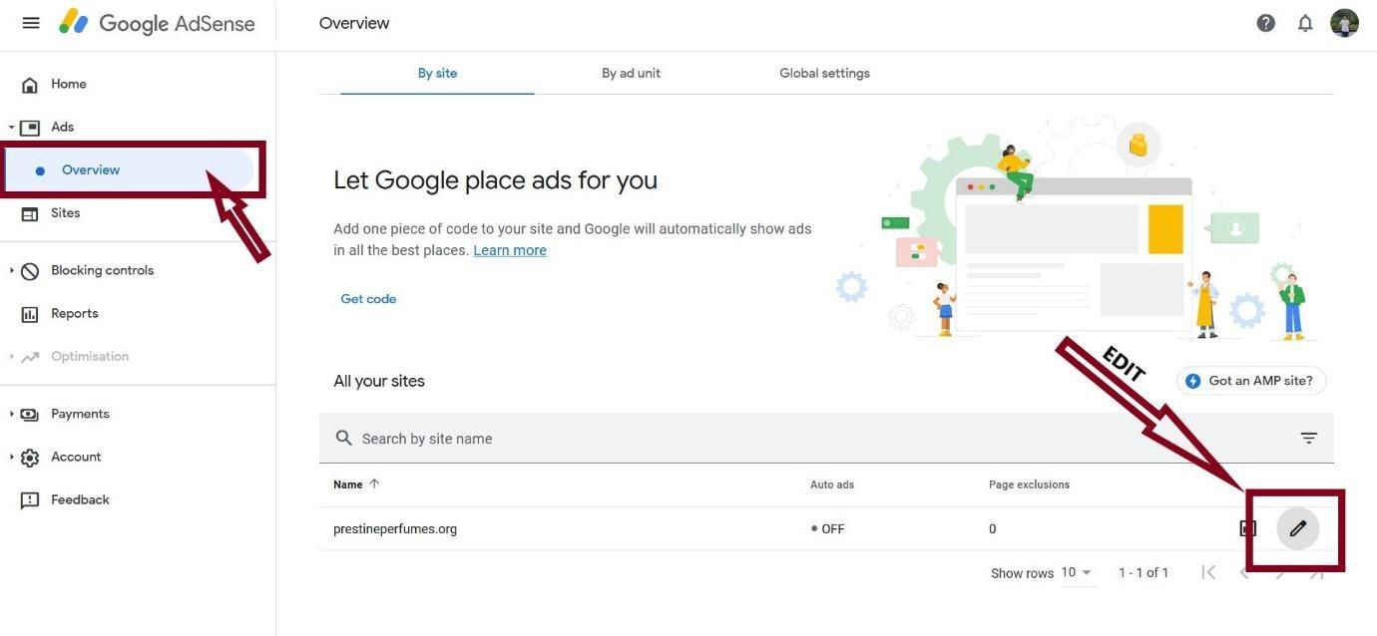
Task: Click the Google AdSense logo
Action: [x=157, y=23]
